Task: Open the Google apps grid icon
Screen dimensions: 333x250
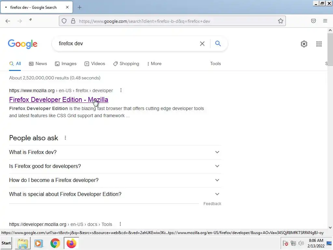Action: click(319, 44)
